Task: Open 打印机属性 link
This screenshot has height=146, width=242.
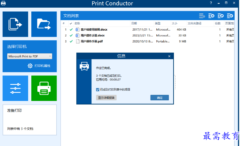Action: tap(43, 66)
